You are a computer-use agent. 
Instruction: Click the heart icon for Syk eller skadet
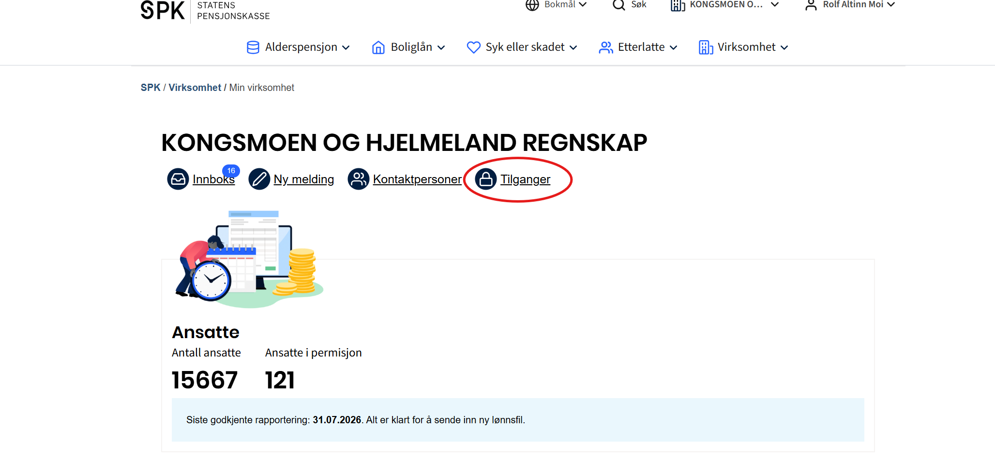pyautogui.click(x=473, y=47)
